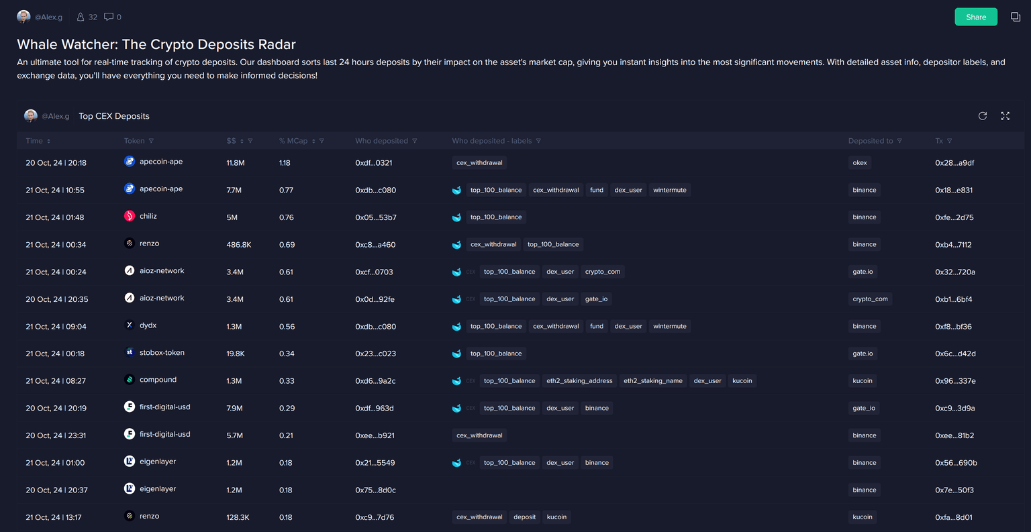Viewport: 1031px width, 532px height.
Task: Click whale icon in the renzo 486.8K row
Action: 456,245
